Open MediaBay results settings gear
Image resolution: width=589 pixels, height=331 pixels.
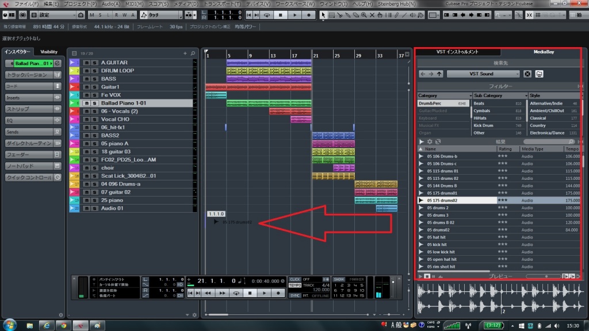[429, 141]
